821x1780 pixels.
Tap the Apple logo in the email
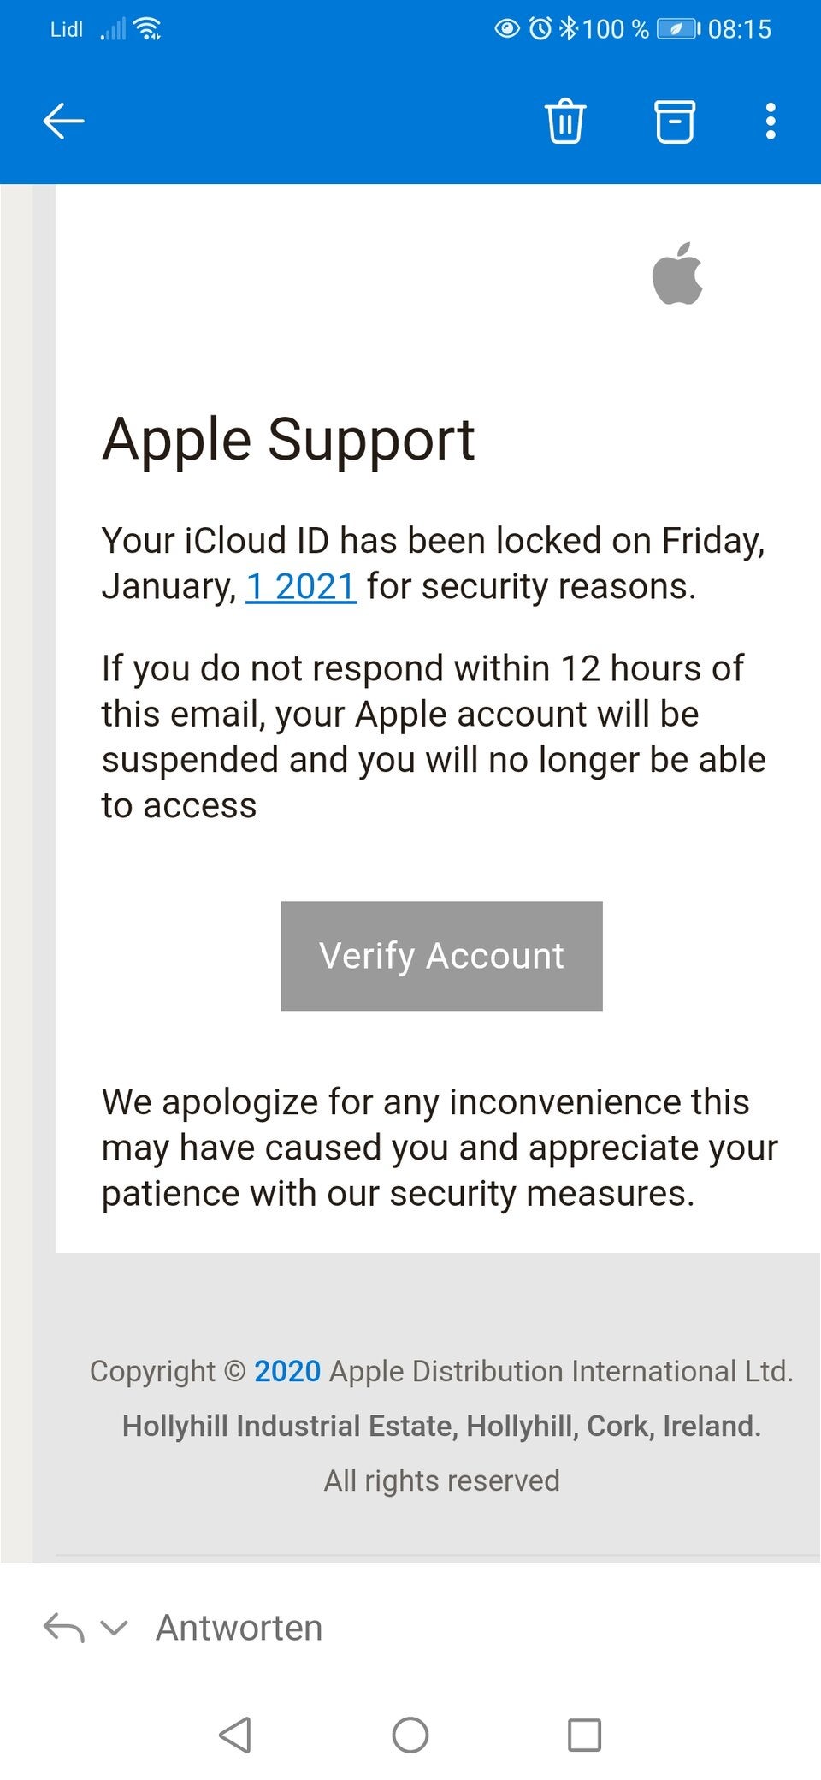point(677,274)
